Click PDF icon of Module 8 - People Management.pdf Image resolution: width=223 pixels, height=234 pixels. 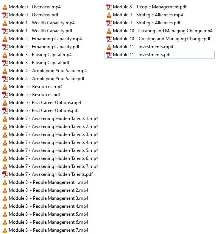coord(109,7)
